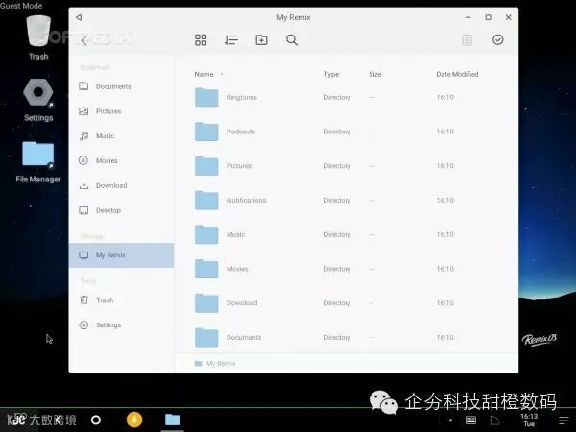Select the Podcasts folder icon
Screen dimensions: 576x432
pyautogui.click(x=206, y=132)
